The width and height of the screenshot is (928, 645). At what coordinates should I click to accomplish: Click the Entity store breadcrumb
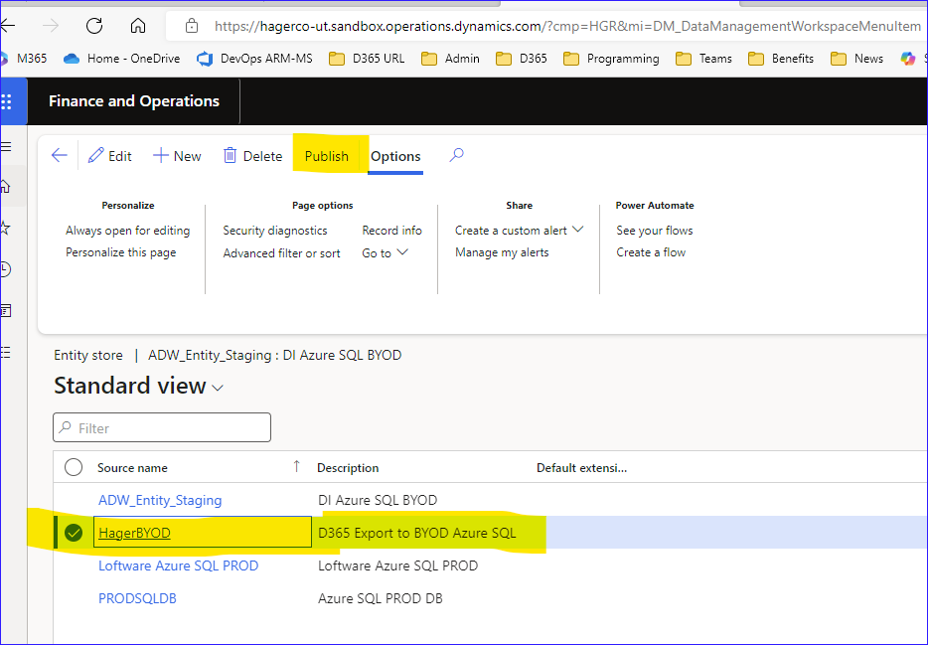point(88,355)
